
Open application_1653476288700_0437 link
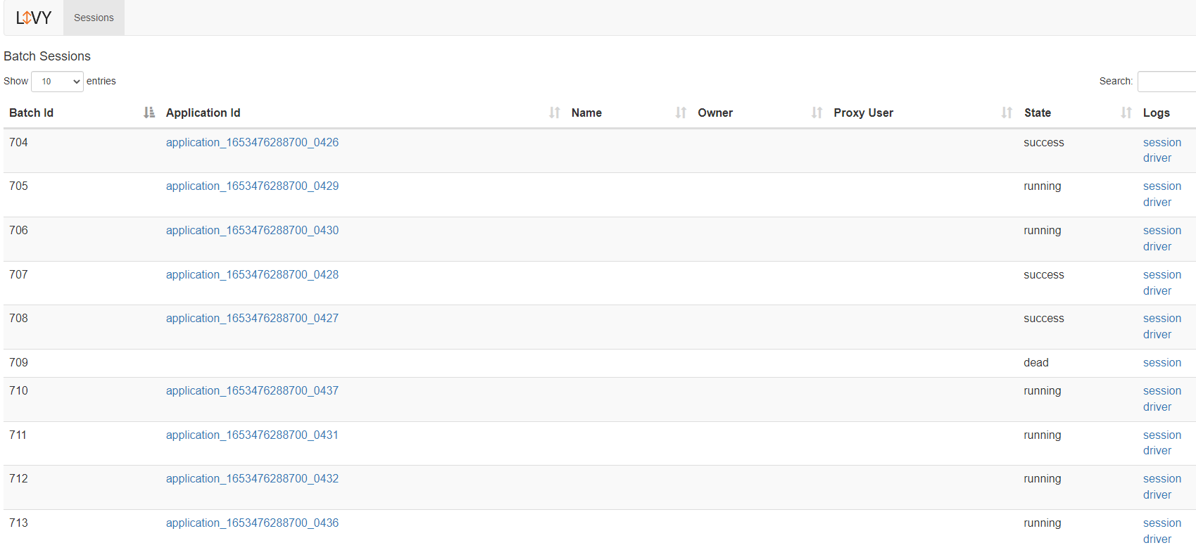tap(252, 390)
